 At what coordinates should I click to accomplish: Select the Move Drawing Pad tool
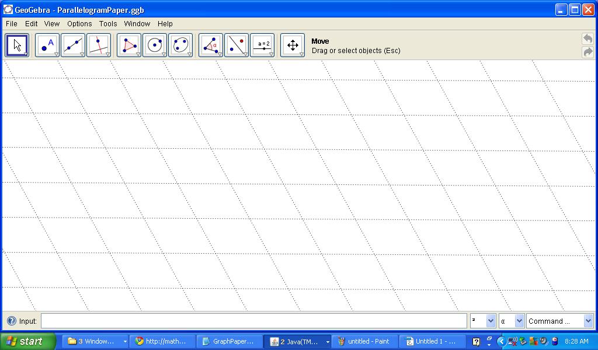(x=293, y=45)
